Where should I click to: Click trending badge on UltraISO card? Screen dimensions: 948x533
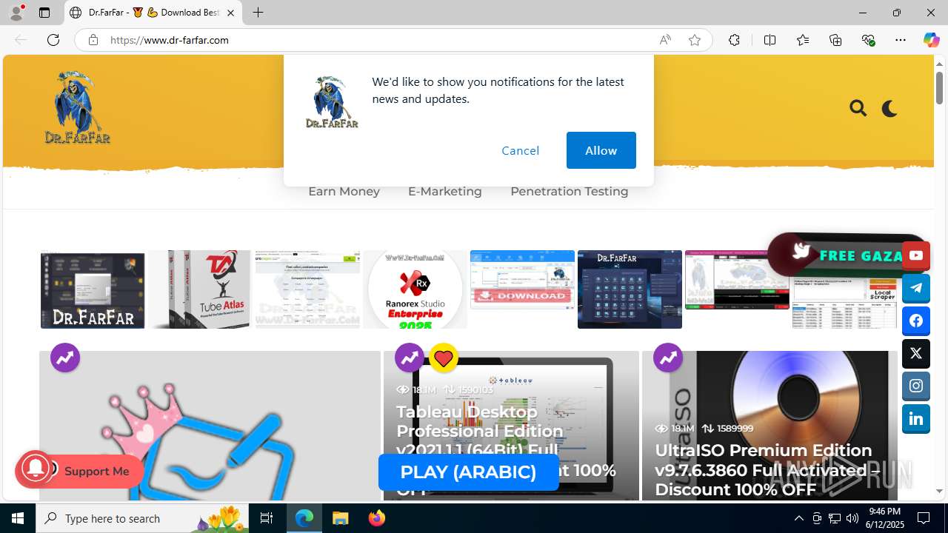point(668,358)
